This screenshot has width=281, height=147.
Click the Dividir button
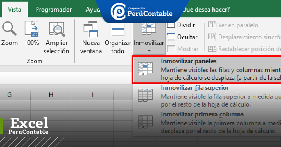pos(181,25)
